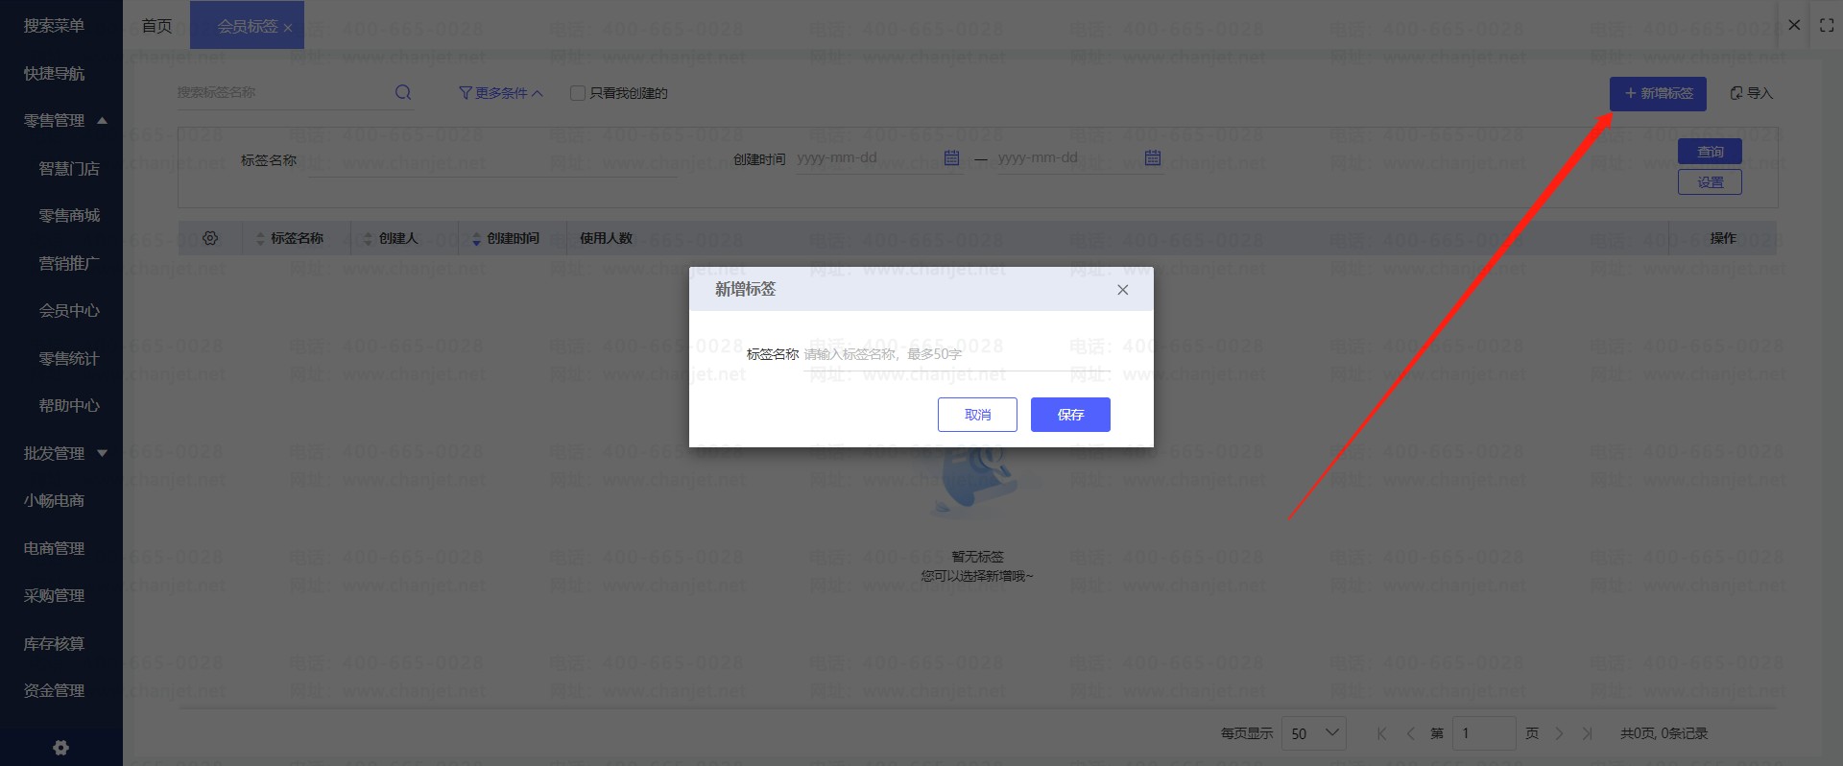Open the end date calendar picker
The image size is (1843, 766).
coord(1153,157)
